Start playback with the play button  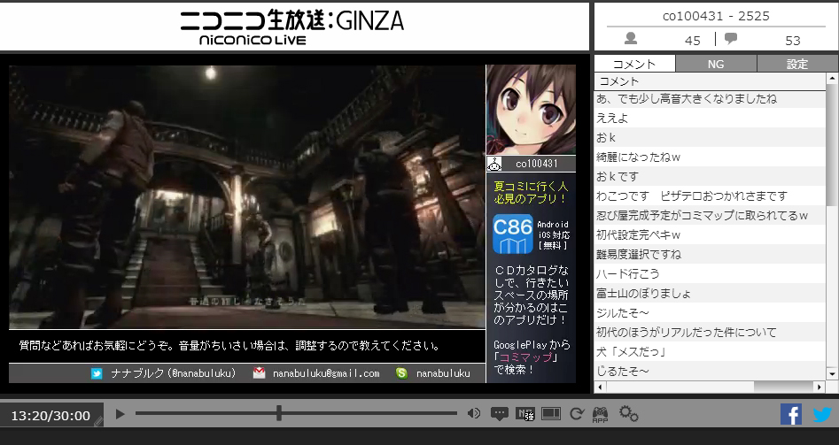click(x=120, y=414)
